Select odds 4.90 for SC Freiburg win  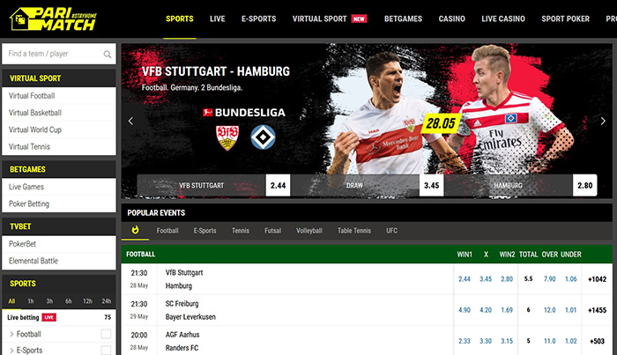pyautogui.click(x=465, y=310)
